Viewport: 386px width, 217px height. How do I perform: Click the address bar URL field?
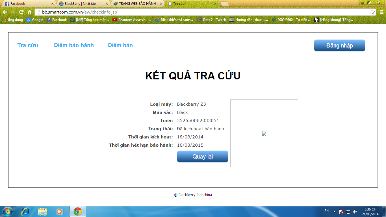[198, 12]
